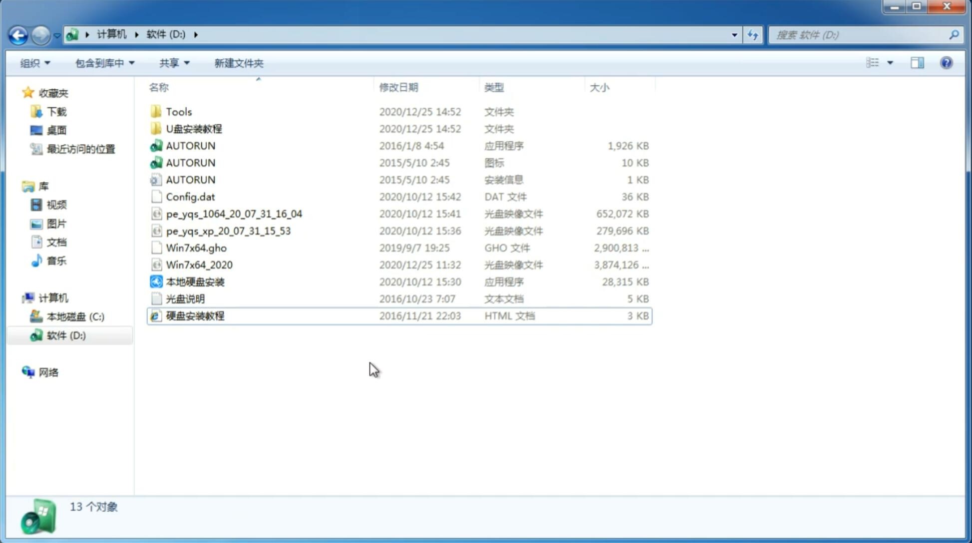The image size is (972, 543).
Task: Open Win7x64_2020 disc image file
Action: click(x=199, y=264)
